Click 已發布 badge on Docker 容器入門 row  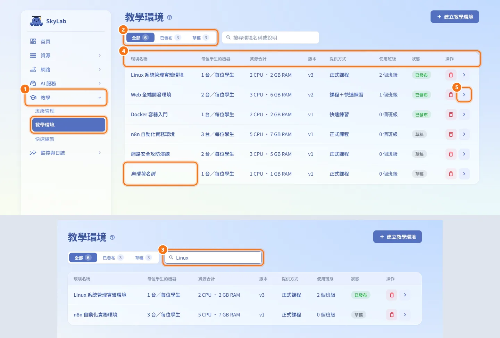422,115
